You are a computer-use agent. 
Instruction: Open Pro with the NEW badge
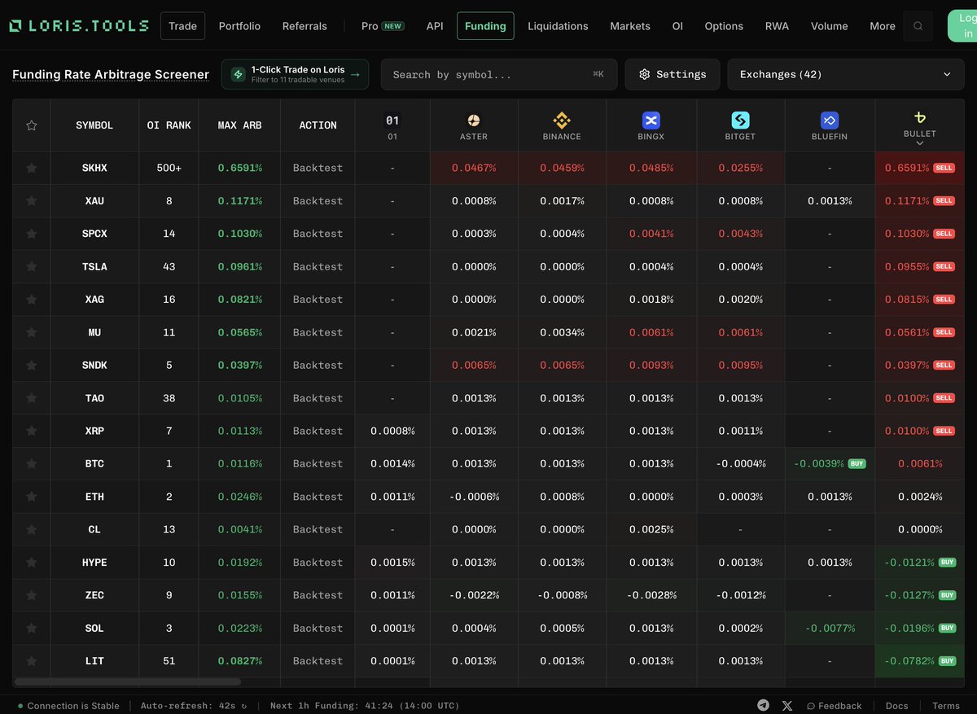pos(383,26)
